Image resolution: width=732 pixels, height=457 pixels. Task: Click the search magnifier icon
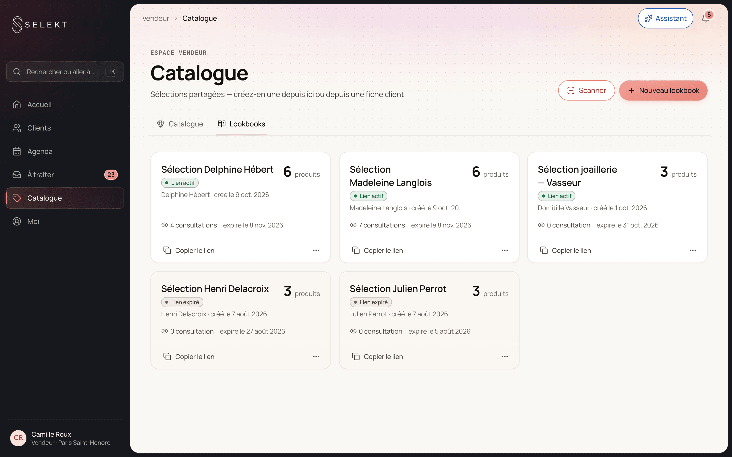tap(17, 72)
